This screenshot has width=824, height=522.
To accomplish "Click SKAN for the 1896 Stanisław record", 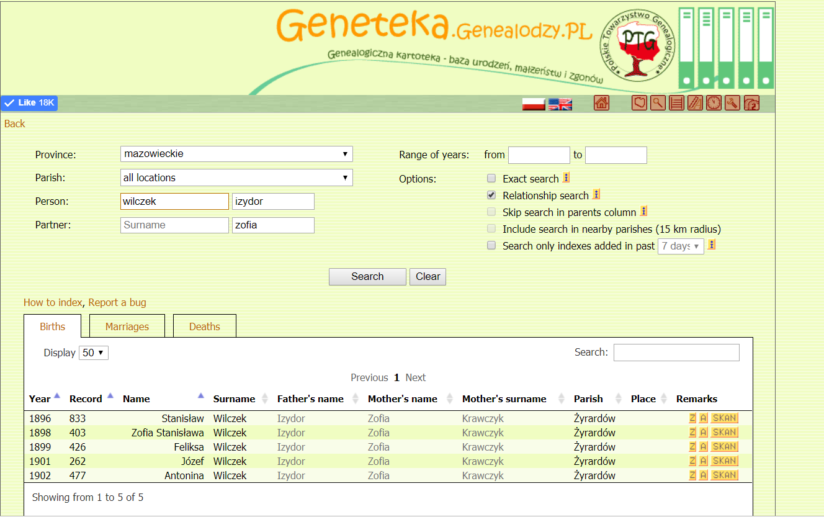I will 723,418.
